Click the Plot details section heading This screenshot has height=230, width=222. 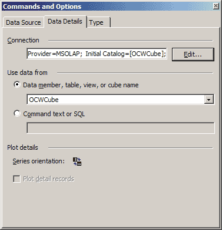(22, 147)
